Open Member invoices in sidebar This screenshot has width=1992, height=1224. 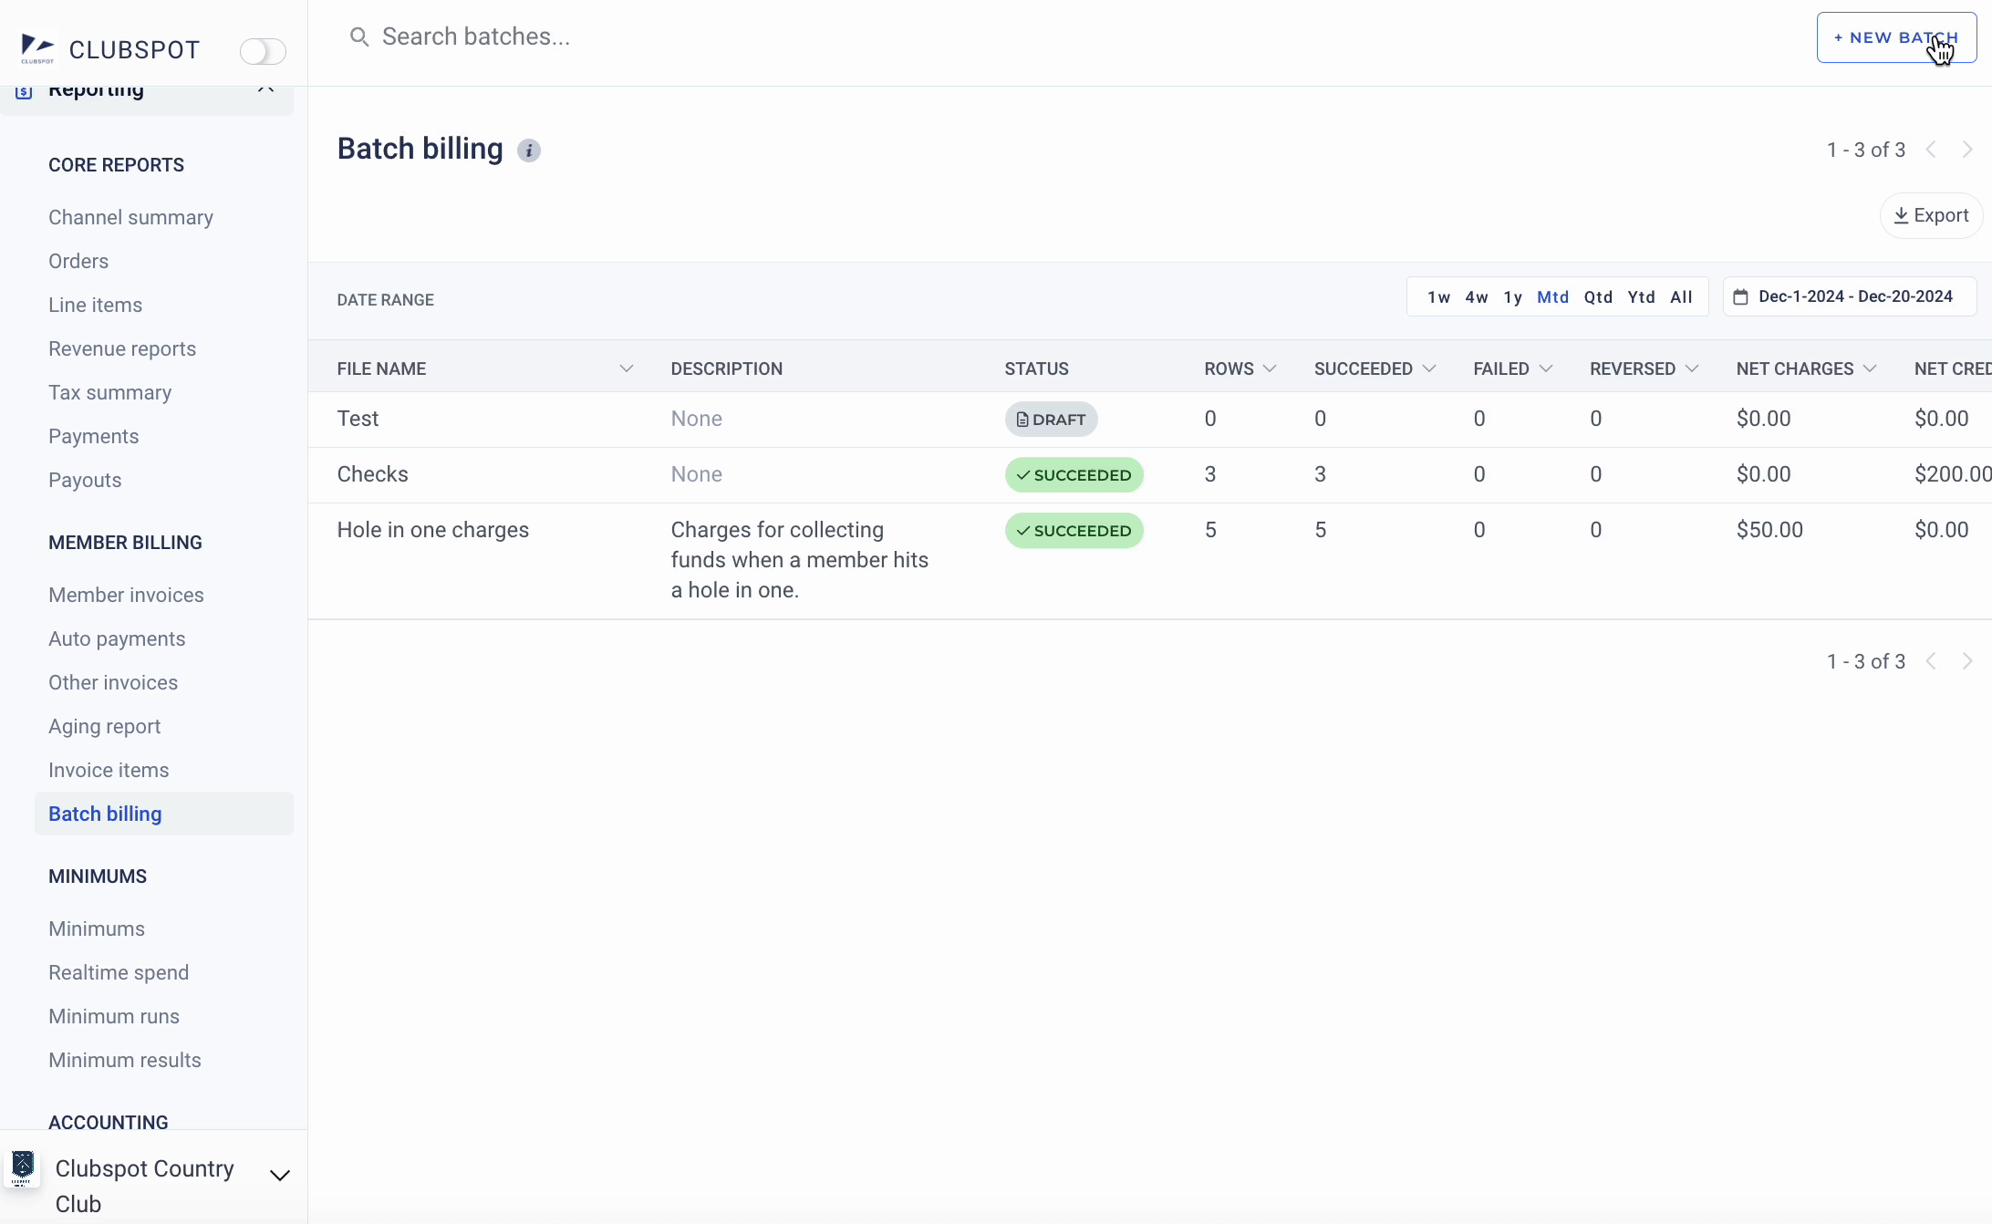pyautogui.click(x=126, y=595)
